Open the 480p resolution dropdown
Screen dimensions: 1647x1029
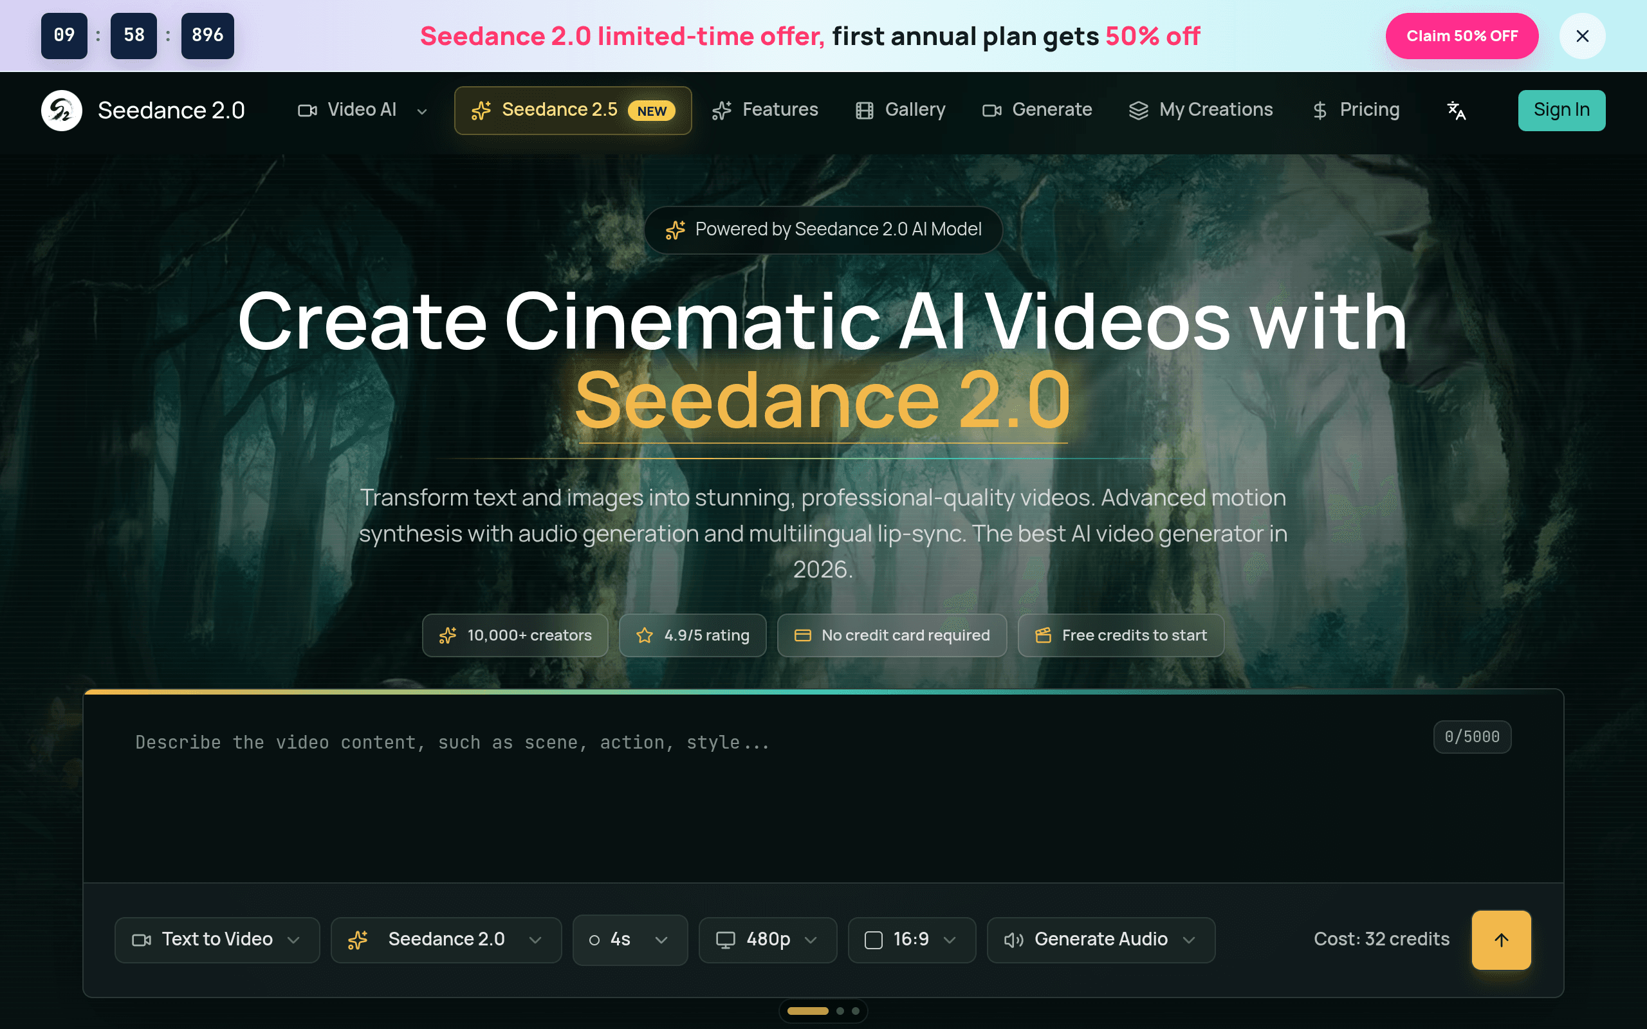coord(768,940)
